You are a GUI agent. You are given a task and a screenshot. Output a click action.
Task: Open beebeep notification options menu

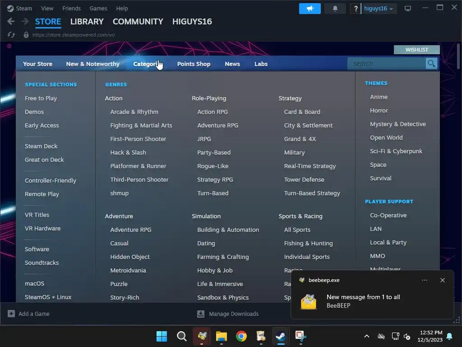(424, 280)
